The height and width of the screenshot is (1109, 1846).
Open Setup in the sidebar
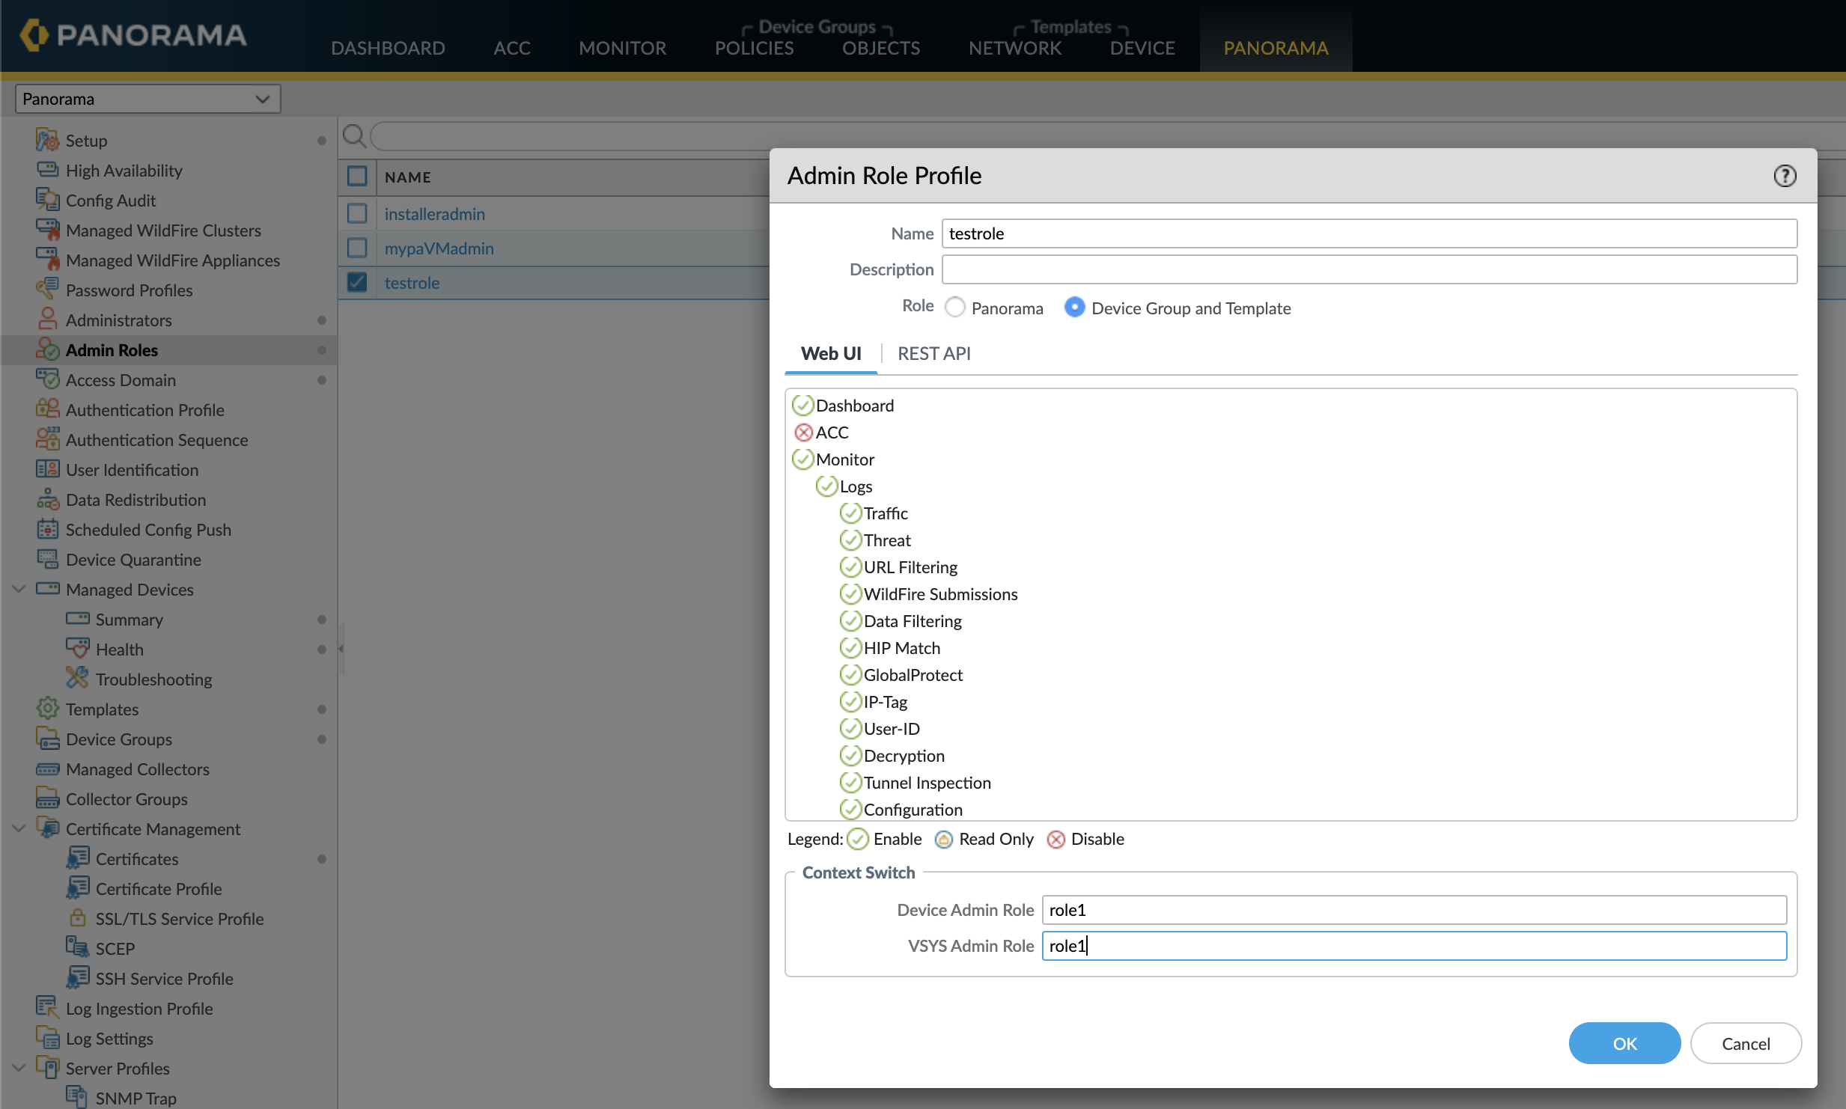[86, 141]
